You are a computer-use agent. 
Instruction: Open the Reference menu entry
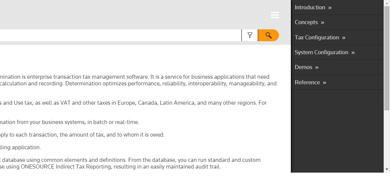pos(307,82)
